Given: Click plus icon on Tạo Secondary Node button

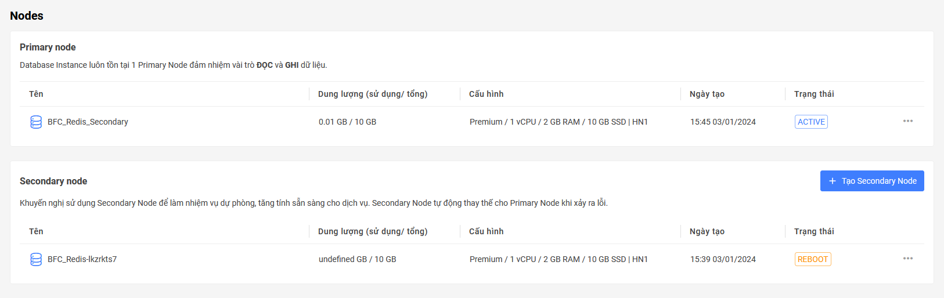Looking at the screenshot, I should pos(833,181).
